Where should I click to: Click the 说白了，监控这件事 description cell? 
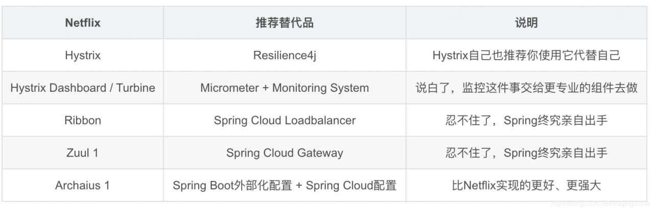point(526,88)
